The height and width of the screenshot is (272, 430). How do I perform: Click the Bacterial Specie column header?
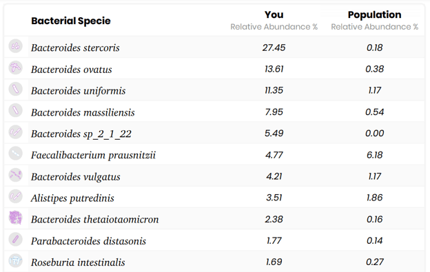tap(71, 21)
